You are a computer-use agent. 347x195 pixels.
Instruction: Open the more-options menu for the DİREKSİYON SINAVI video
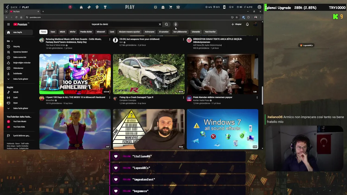coord(257,39)
